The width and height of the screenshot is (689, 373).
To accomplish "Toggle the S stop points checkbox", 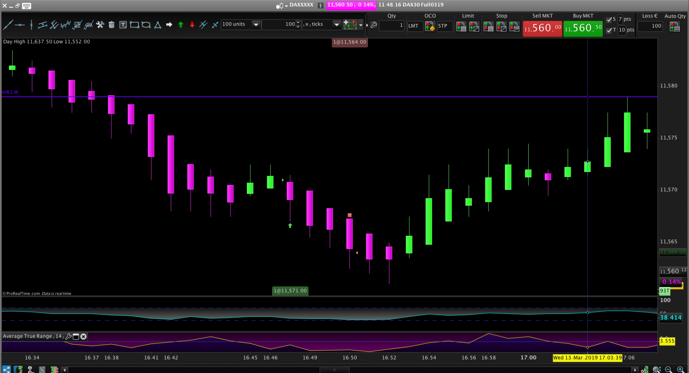I will coord(609,19).
